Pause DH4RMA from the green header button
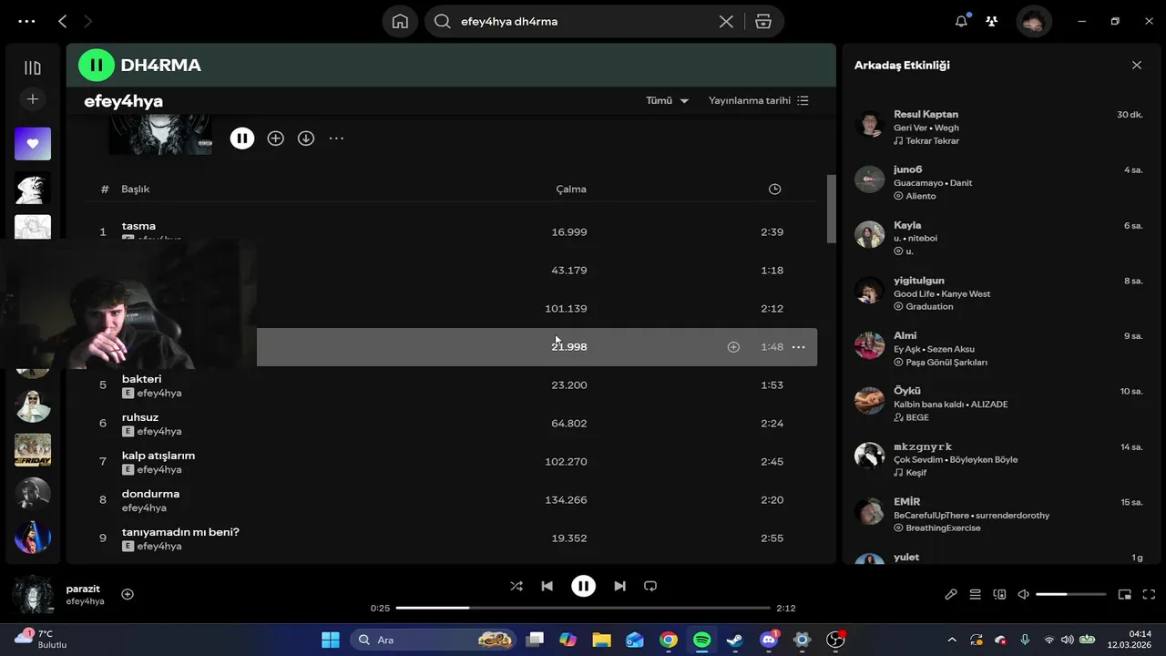The height and width of the screenshot is (656, 1166). (x=96, y=65)
